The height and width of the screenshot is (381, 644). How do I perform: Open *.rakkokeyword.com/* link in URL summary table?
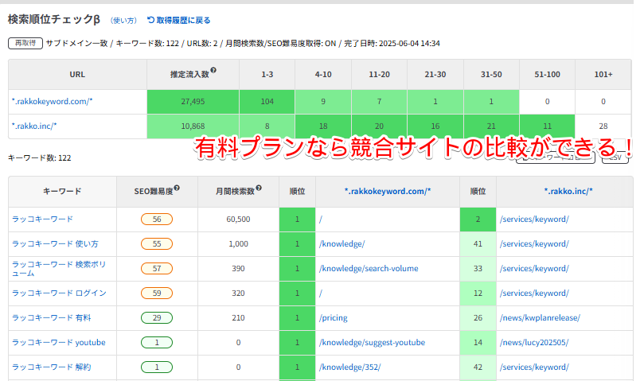click(53, 101)
